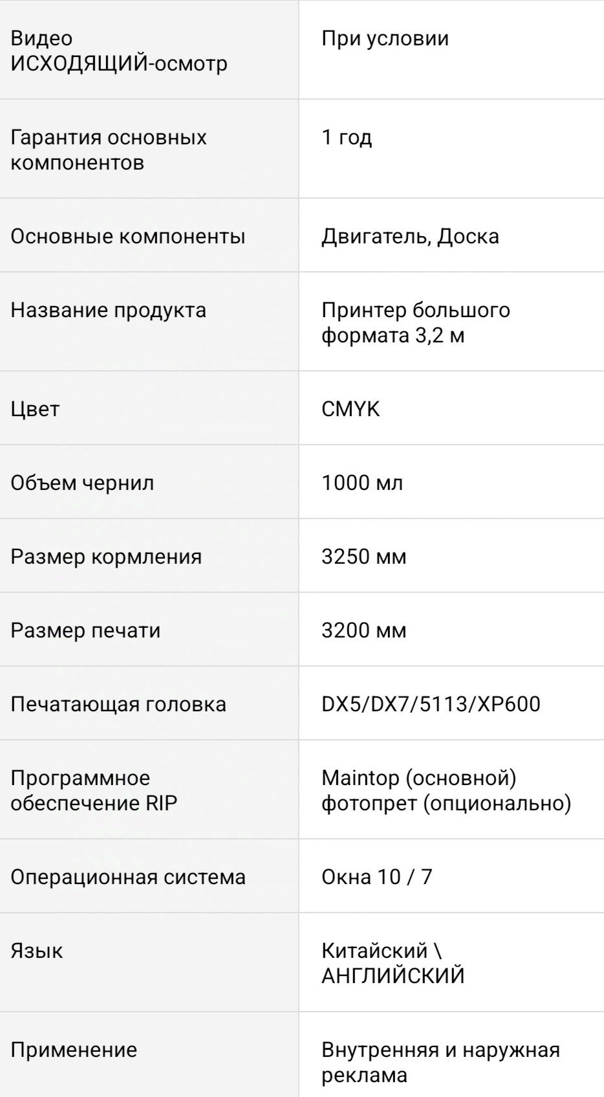Tap the '1000 мл' ink volume value

coord(362,483)
